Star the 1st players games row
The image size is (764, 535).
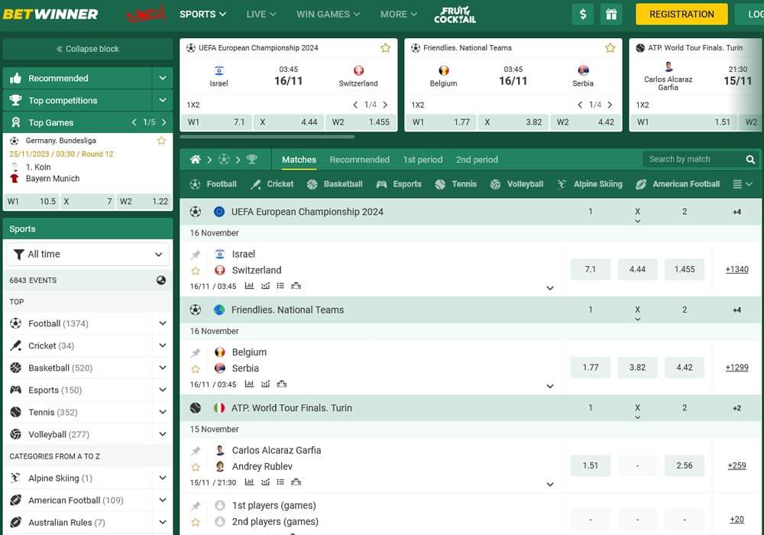[x=196, y=522]
